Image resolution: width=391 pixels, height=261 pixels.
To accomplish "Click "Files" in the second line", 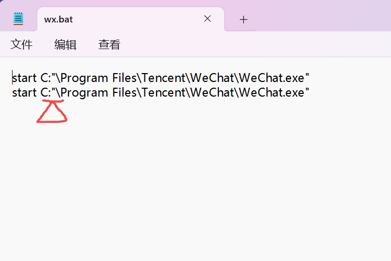I will (x=125, y=92).
